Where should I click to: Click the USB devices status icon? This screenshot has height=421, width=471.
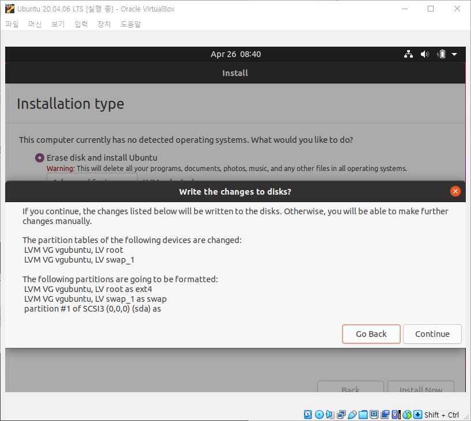pyautogui.click(x=352, y=415)
